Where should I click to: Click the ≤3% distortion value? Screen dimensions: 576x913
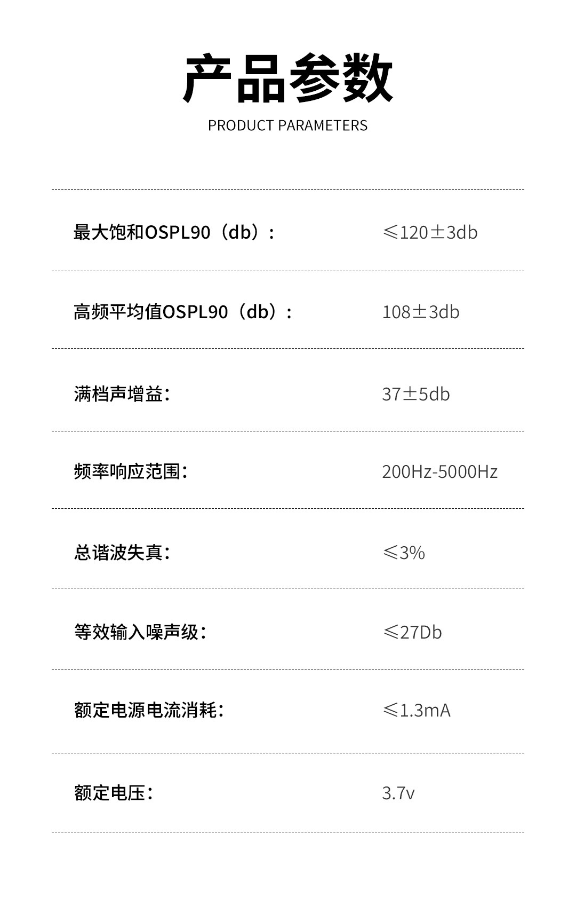404,553
